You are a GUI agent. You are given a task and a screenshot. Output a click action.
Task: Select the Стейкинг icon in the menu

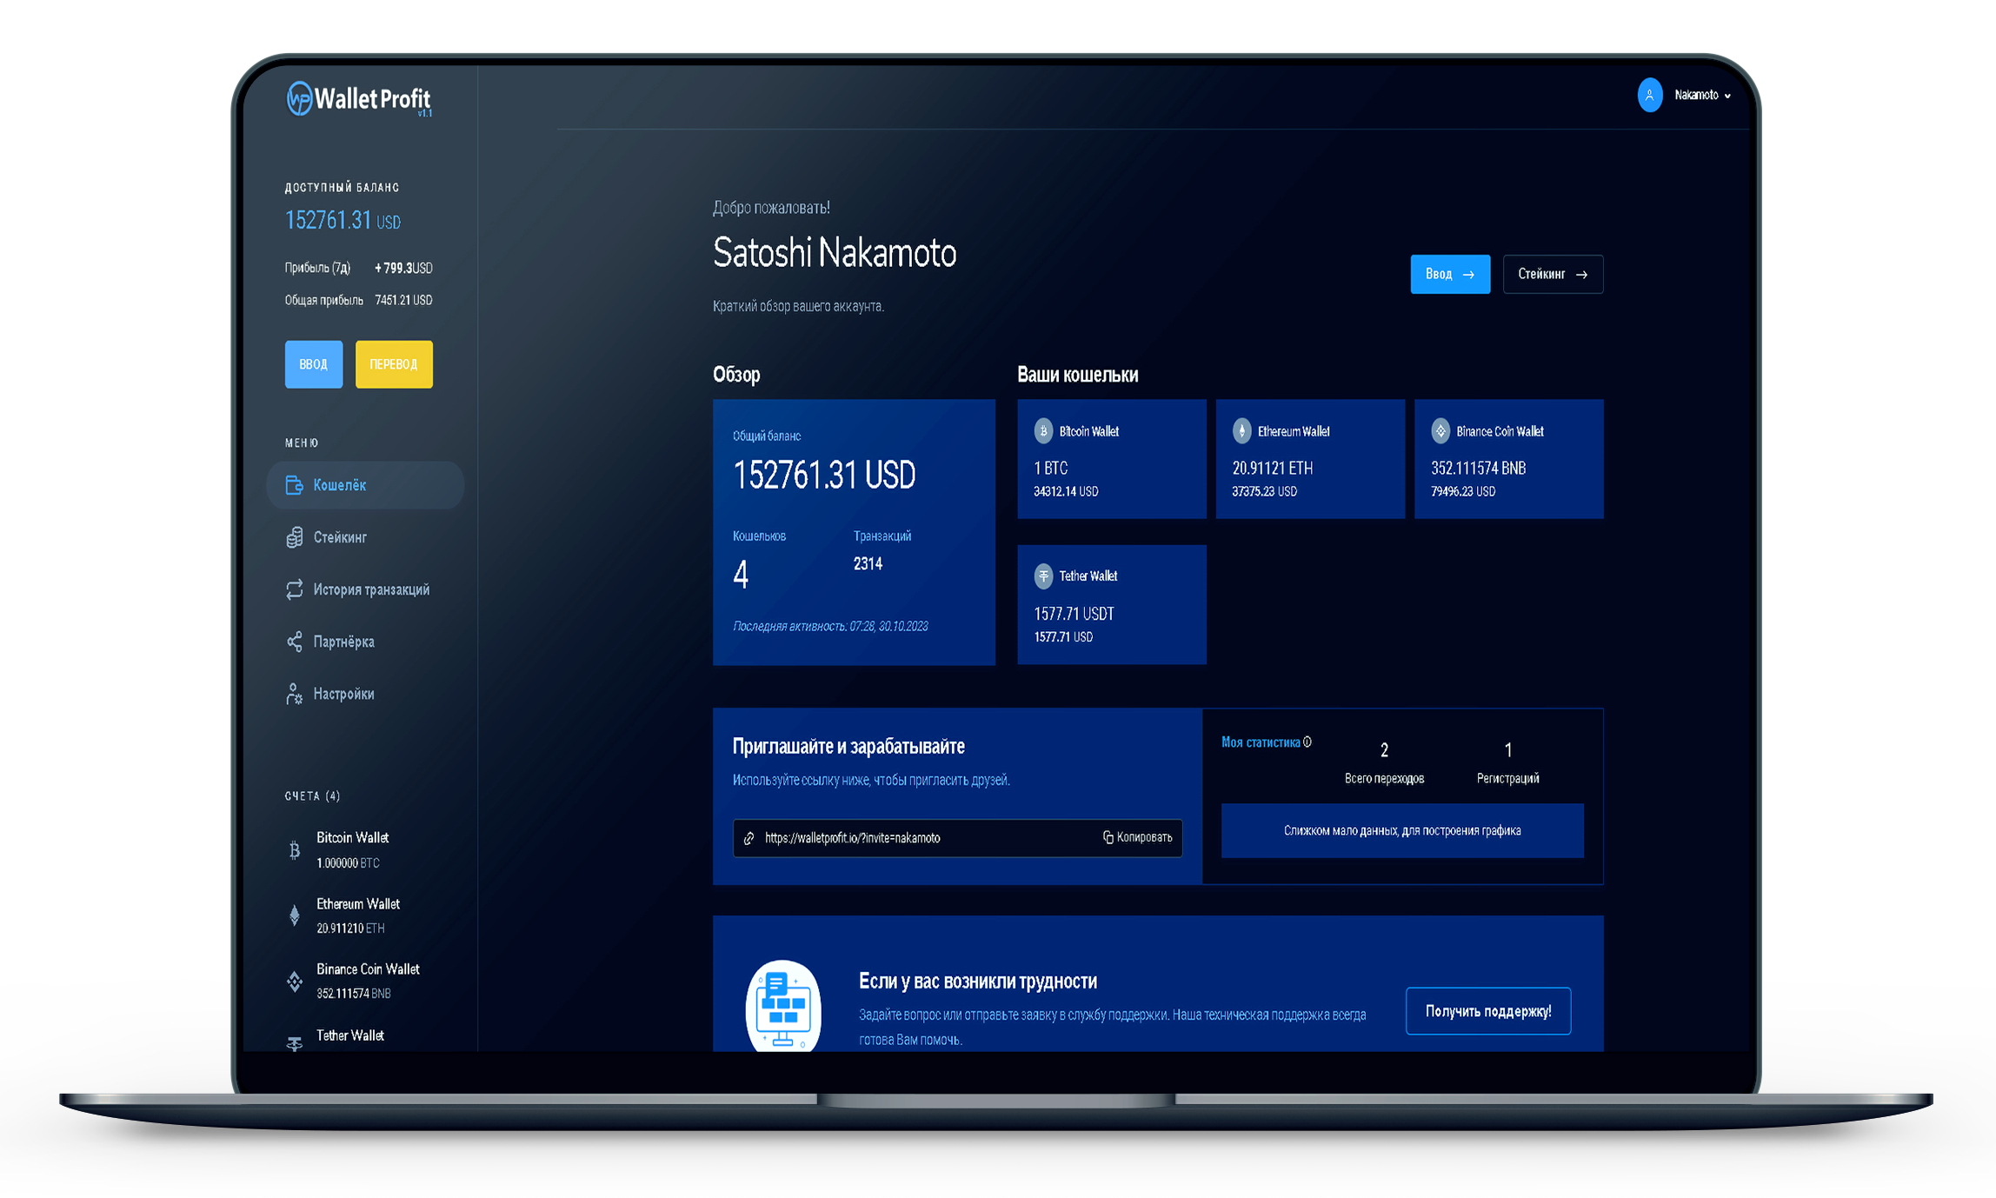pyautogui.click(x=295, y=537)
